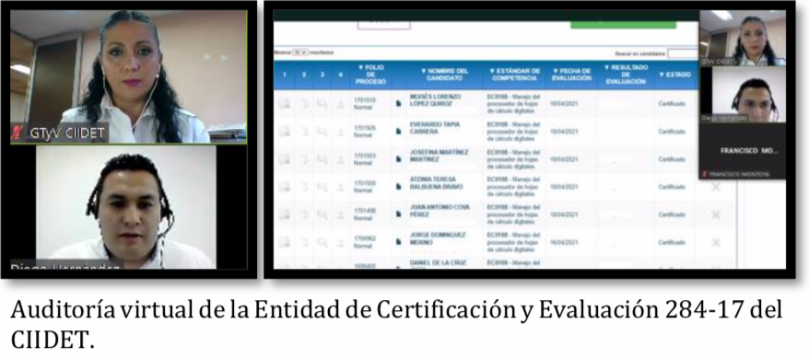This screenshot has width=809, height=358.
Task: Click column 1 icon in folio 1701510 row
Action: [285, 104]
